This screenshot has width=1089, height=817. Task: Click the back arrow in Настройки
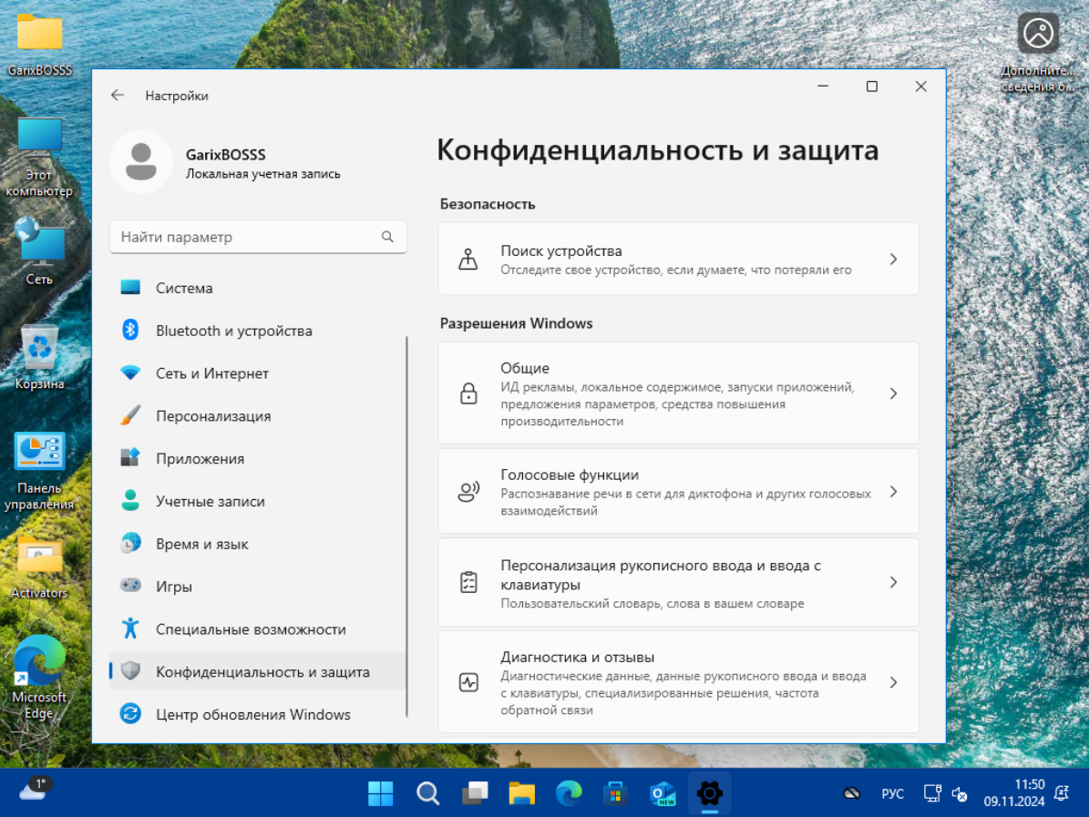click(118, 96)
